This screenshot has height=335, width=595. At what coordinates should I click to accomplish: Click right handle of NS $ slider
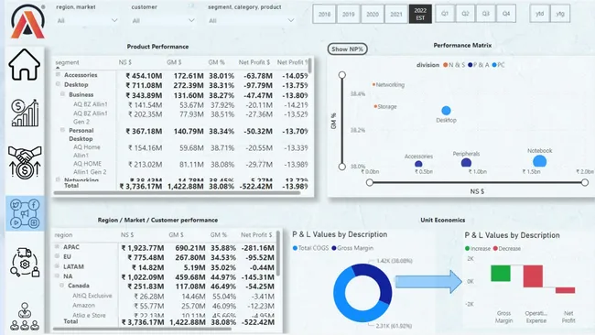[x=585, y=182]
